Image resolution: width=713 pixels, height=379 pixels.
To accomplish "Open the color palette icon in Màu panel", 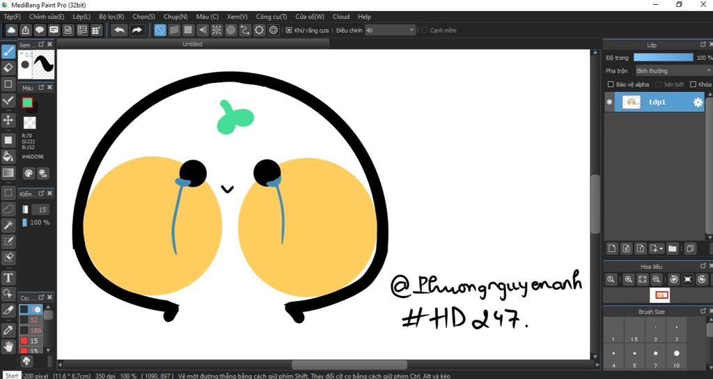I will pyautogui.click(x=28, y=173).
